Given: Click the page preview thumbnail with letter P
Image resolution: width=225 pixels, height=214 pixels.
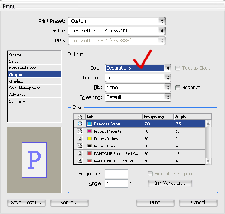Looking at the screenshot, I should (34, 160).
